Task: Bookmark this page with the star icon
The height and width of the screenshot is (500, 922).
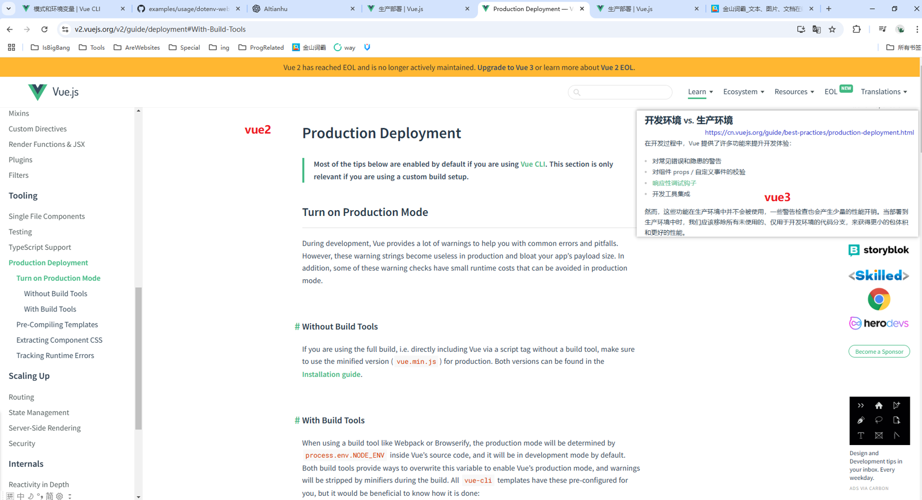Action: tap(833, 29)
